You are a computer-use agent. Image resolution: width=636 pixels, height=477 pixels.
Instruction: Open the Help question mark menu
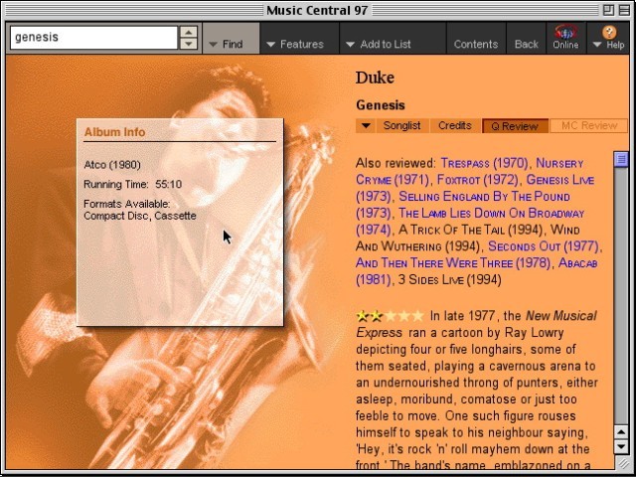tap(608, 38)
